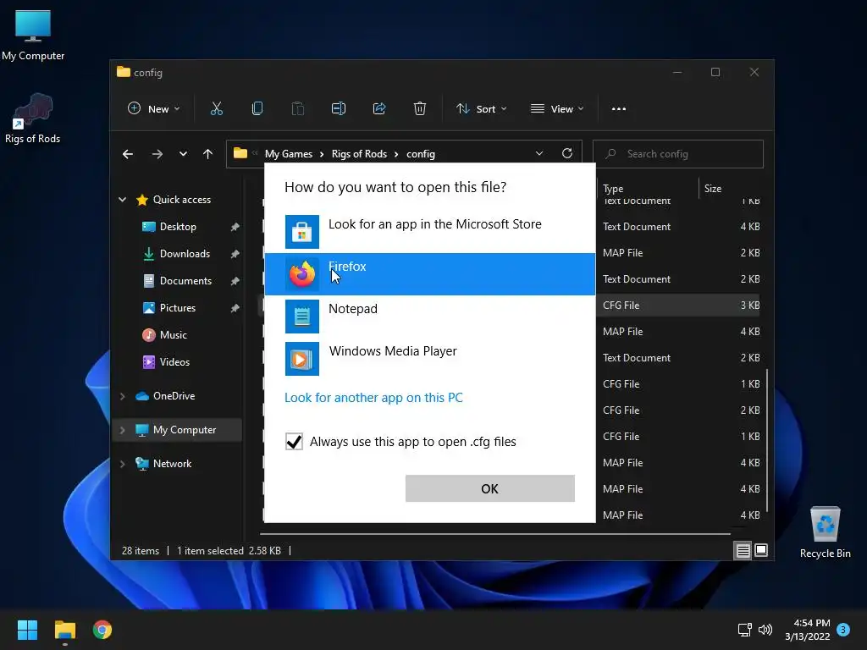The height and width of the screenshot is (650, 867).
Task: Open the See more three-dots menu
Action: [619, 109]
